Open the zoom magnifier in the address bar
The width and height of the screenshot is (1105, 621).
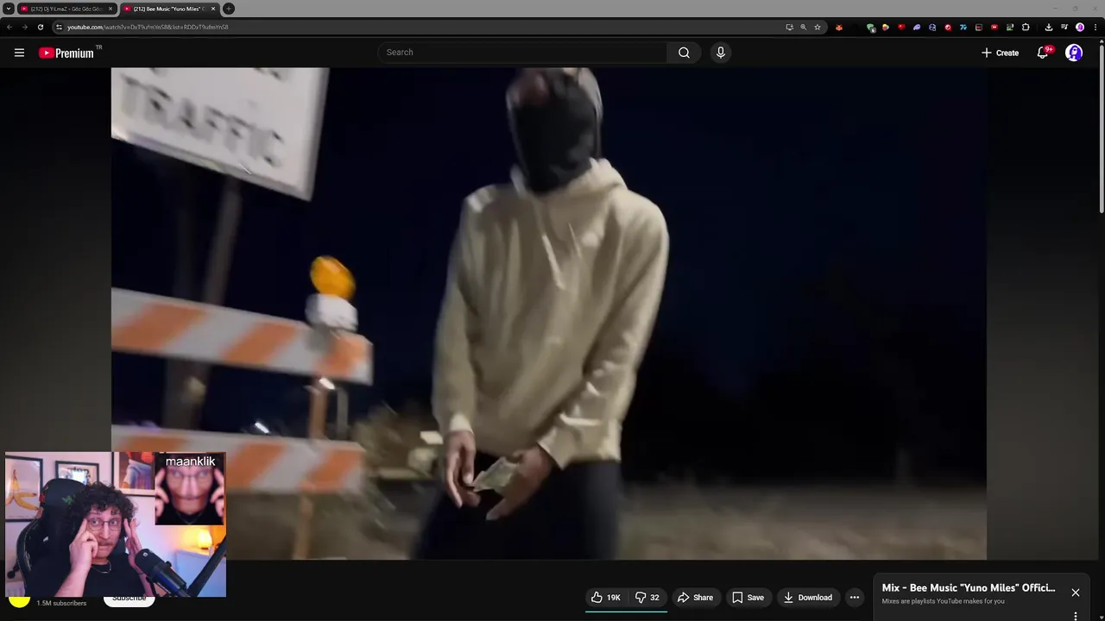(x=803, y=27)
